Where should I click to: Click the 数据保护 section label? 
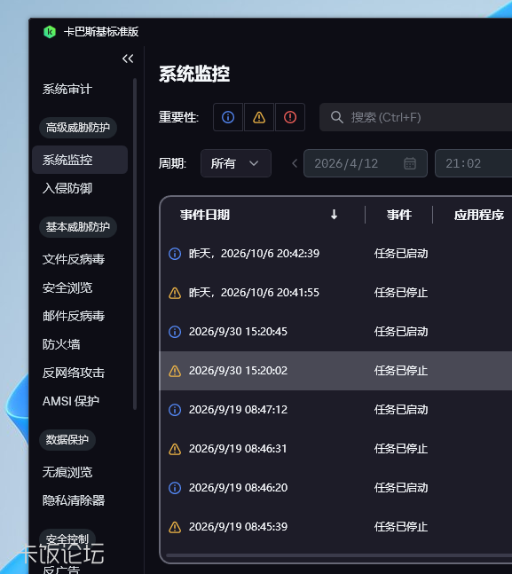click(x=67, y=440)
